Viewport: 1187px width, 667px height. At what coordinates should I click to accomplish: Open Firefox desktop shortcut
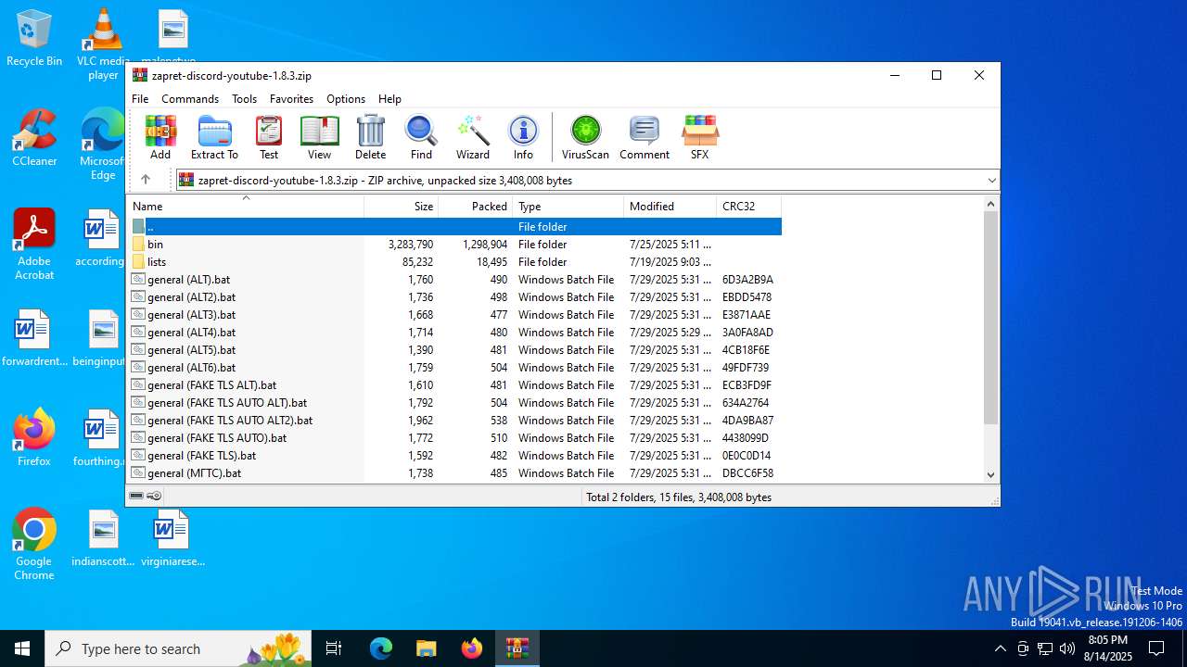coord(34,437)
